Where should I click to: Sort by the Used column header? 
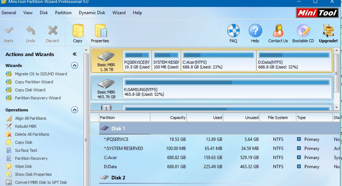[x=205, y=118]
